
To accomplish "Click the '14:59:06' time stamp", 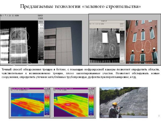I will tap(40, 18).
